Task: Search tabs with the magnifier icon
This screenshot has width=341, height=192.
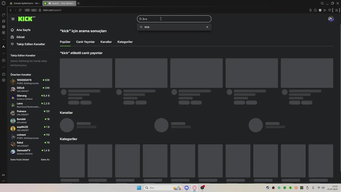Action: pyautogui.click(x=322, y=3)
